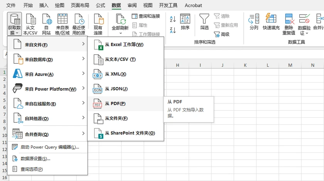Open 查询和连接 pane
The image size is (324, 181).
click(146, 16)
